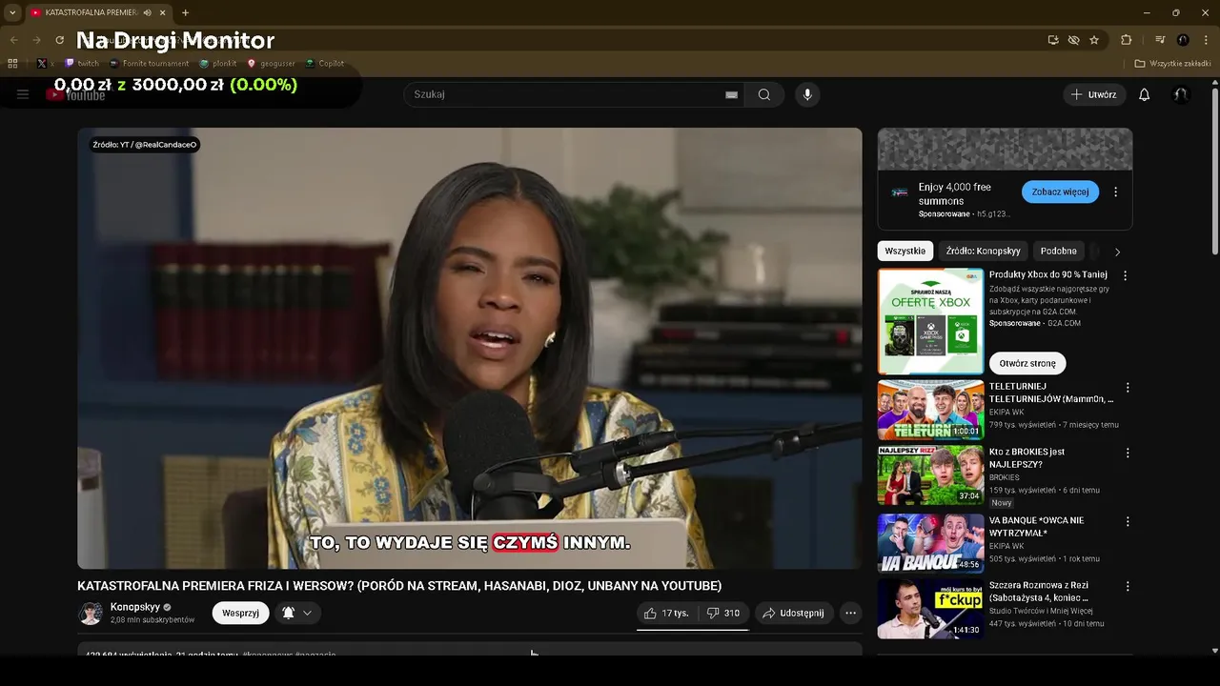The height and width of the screenshot is (686, 1220).
Task: Open options for TELETURNIEJ TELETURNIEJÓW video
Action: (x=1128, y=388)
